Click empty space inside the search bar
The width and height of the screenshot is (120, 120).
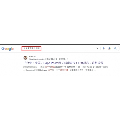pos(68,49)
